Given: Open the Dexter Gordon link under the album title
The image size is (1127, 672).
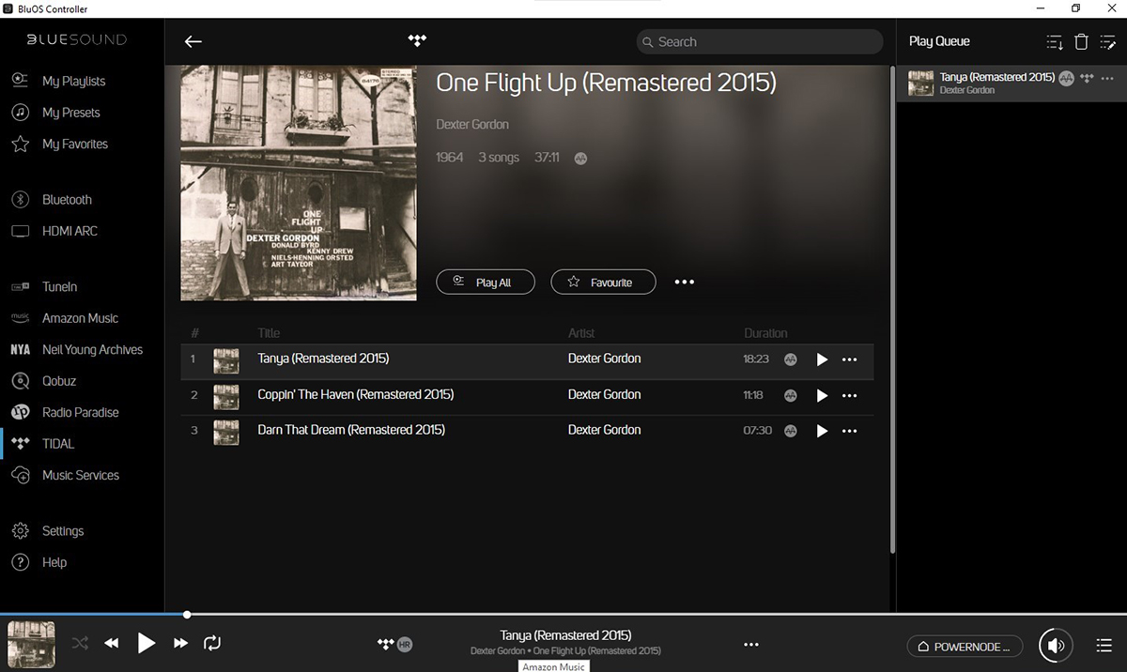Looking at the screenshot, I should tap(472, 125).
